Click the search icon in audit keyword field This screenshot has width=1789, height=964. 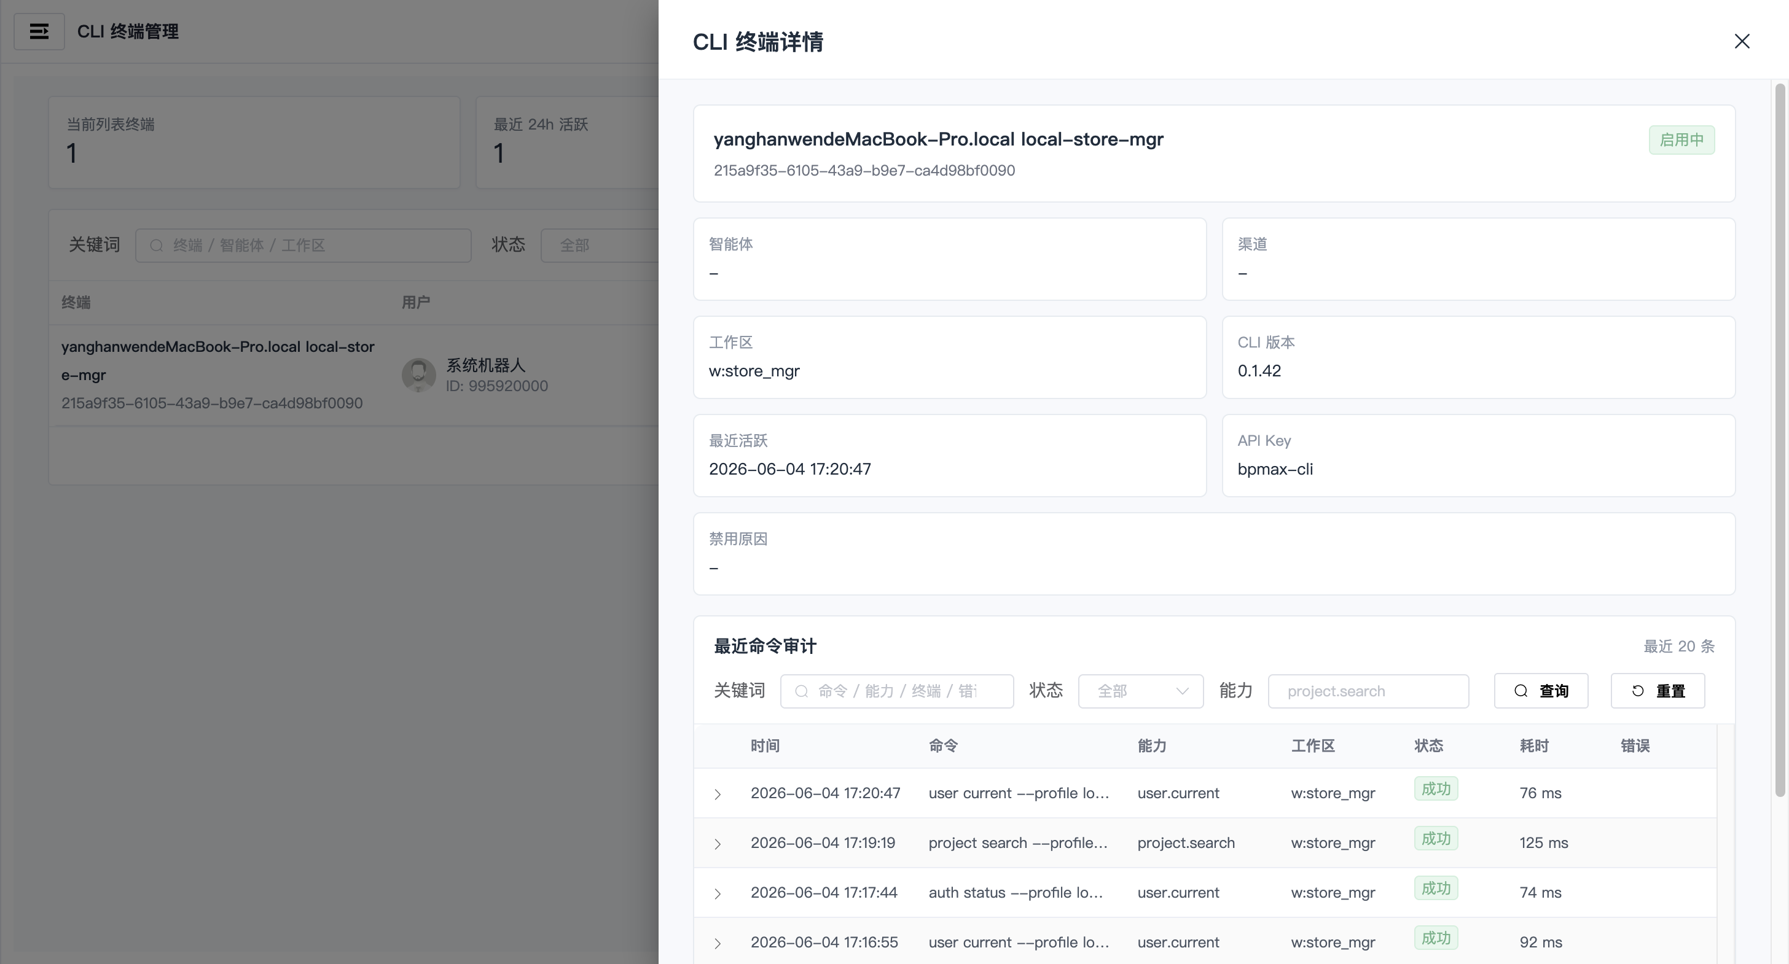pos(802,691)
